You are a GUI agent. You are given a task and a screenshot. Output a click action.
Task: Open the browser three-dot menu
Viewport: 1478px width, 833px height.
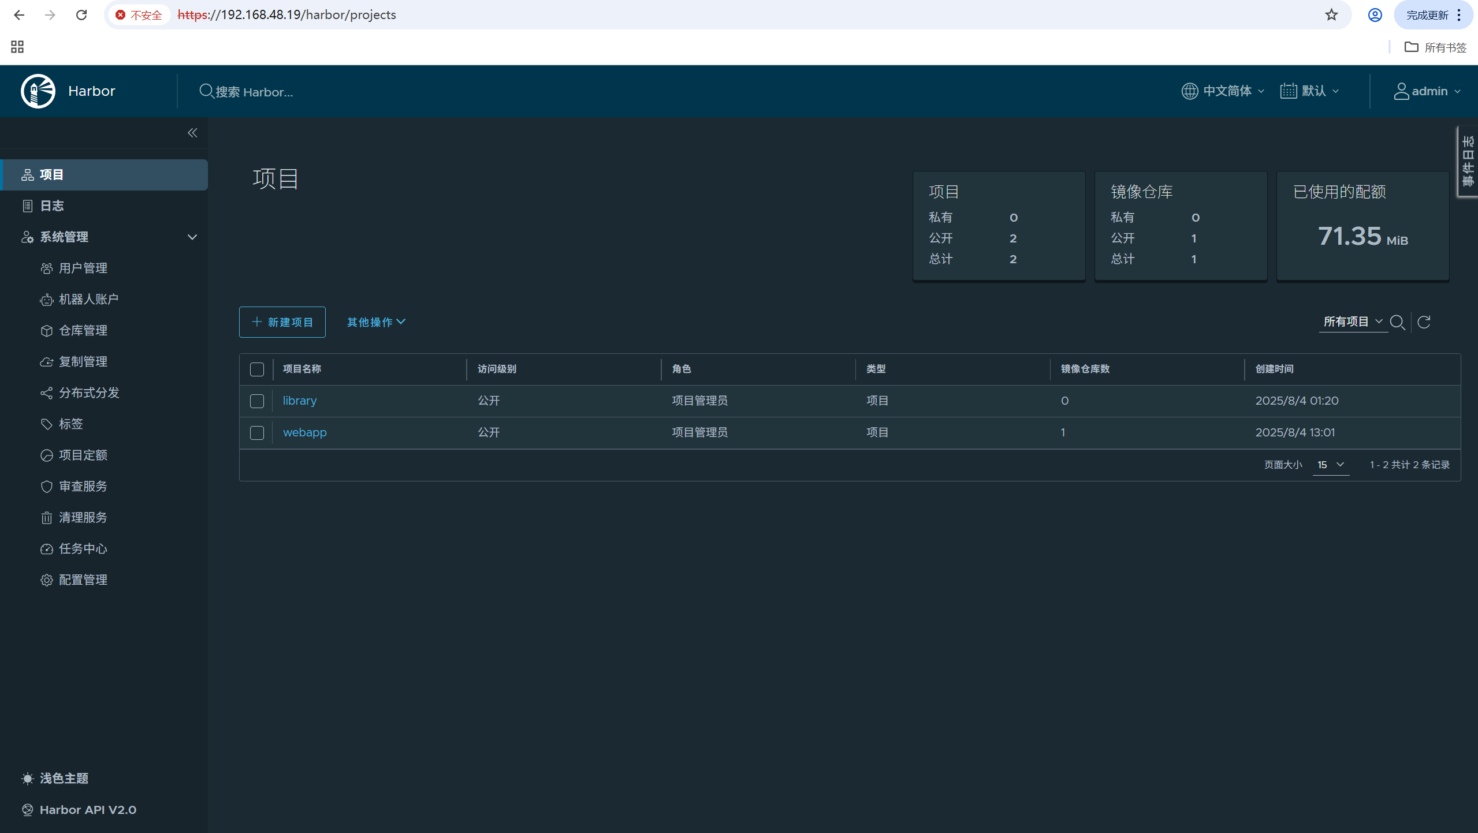(1460, 15)
